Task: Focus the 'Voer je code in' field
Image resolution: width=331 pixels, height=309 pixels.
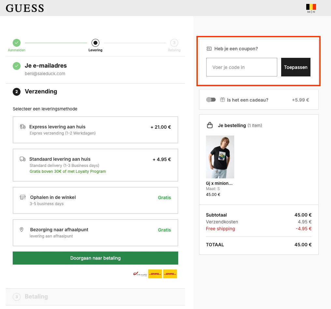Action: [x=242, y=67]
